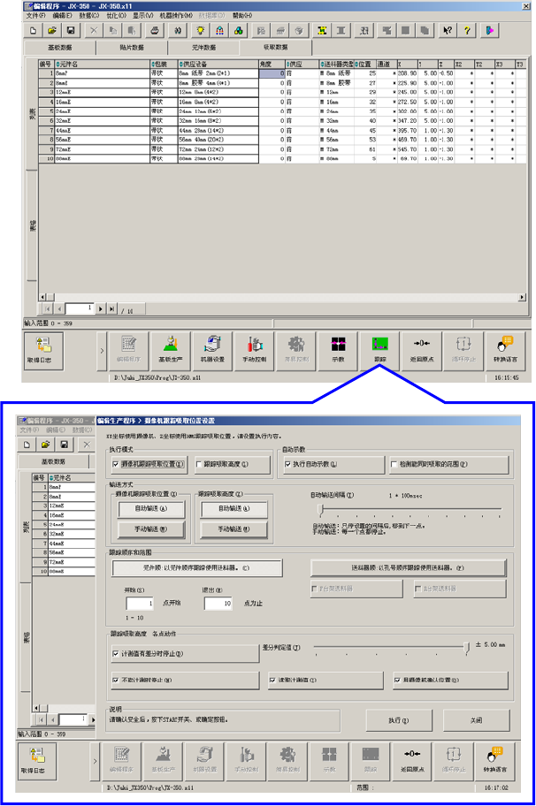Click Save floppy icon in upper window toolbar
The image size is (536, 806).
[71, 31]
